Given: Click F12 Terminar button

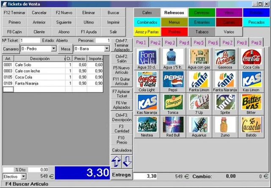Looking at the screenshot, I should 14,13.
